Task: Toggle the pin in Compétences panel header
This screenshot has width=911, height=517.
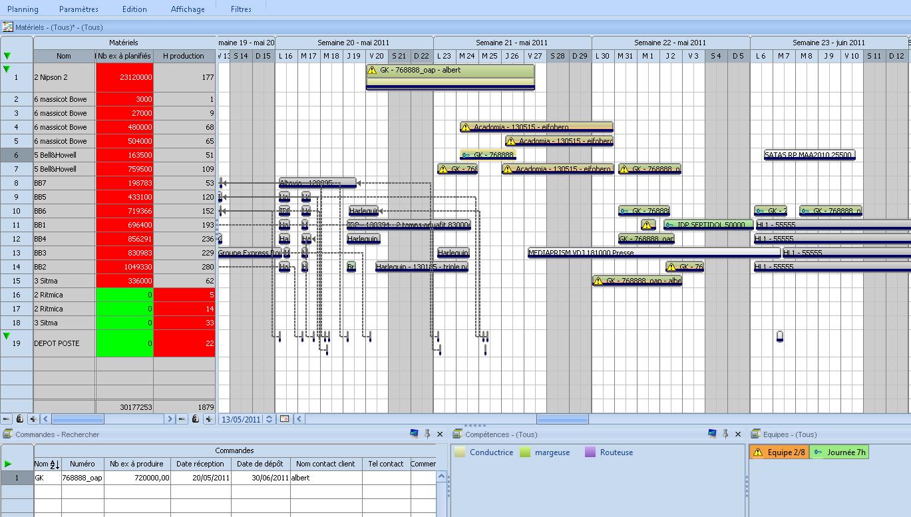Action: pos(725,434)
